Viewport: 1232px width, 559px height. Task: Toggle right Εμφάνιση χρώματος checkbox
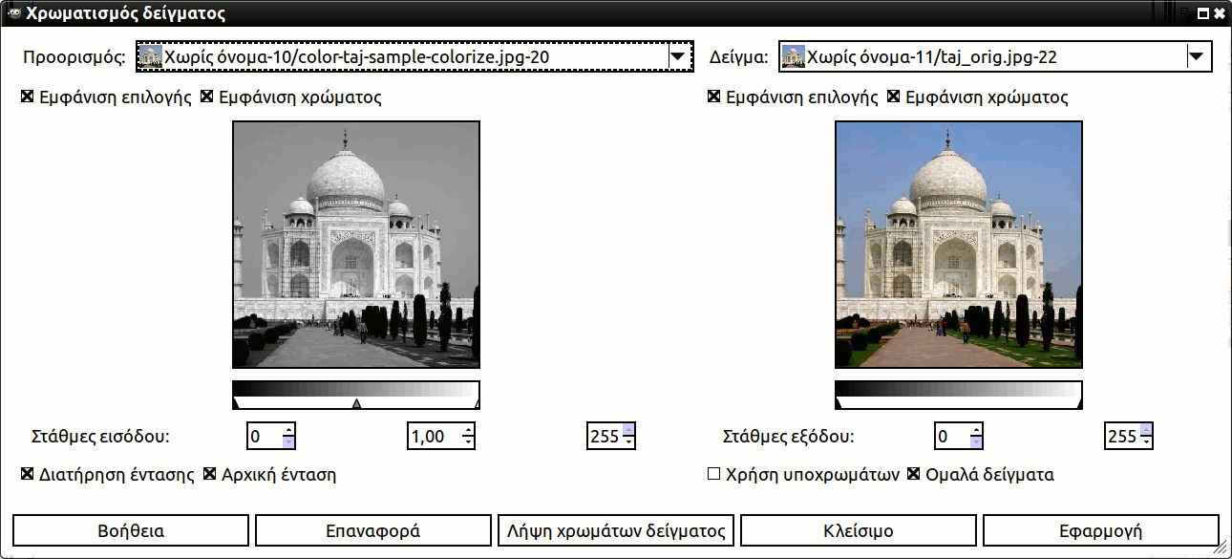[894, 97]
